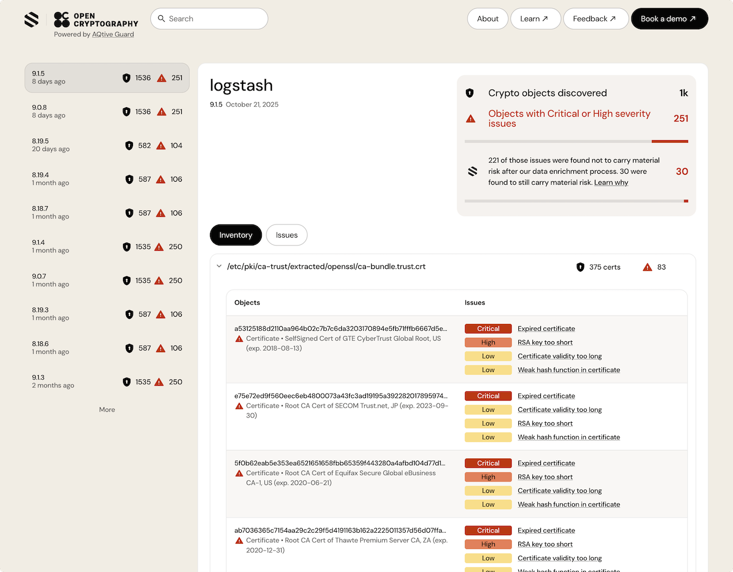
Task: Click warning triangle in version 8.18.6 row
Action: point(161,348)
